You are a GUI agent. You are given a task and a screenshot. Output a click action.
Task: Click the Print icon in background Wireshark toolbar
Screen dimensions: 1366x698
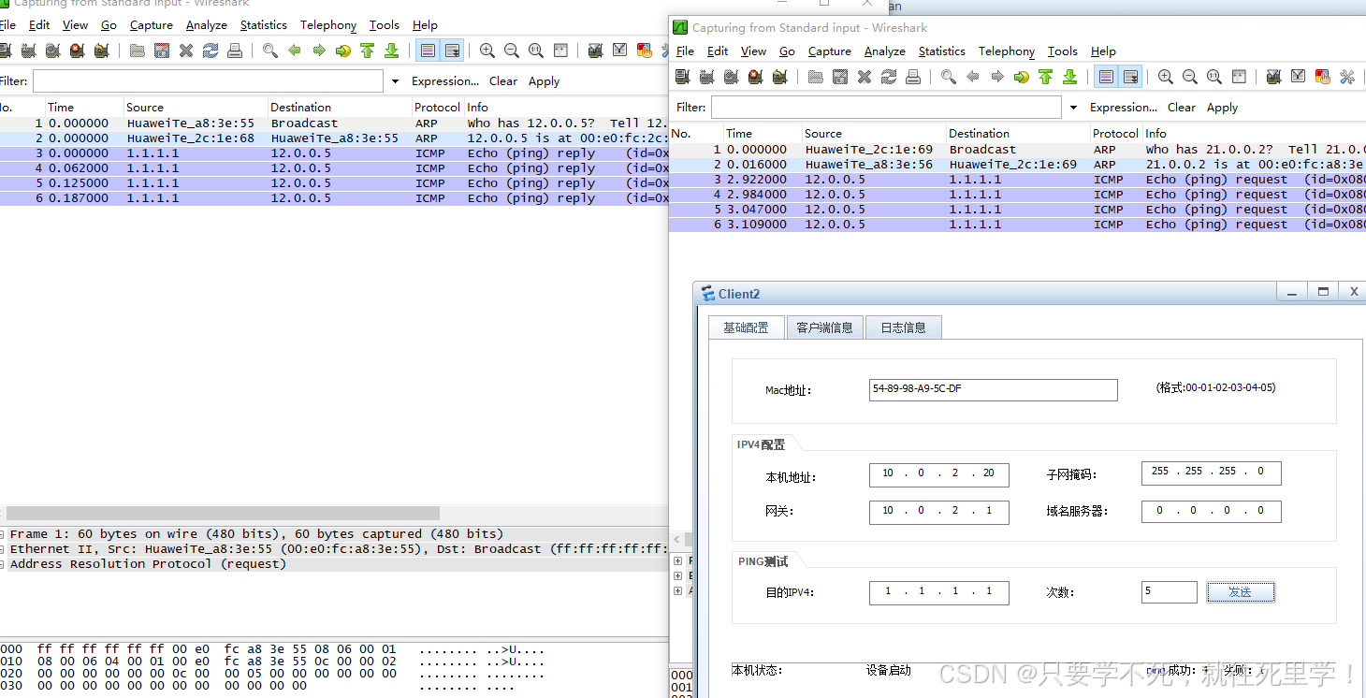pyautogui.click(x=235, y=51)
